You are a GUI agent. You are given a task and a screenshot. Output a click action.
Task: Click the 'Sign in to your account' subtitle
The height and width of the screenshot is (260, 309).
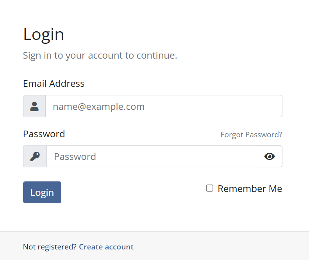coord(100,56)
